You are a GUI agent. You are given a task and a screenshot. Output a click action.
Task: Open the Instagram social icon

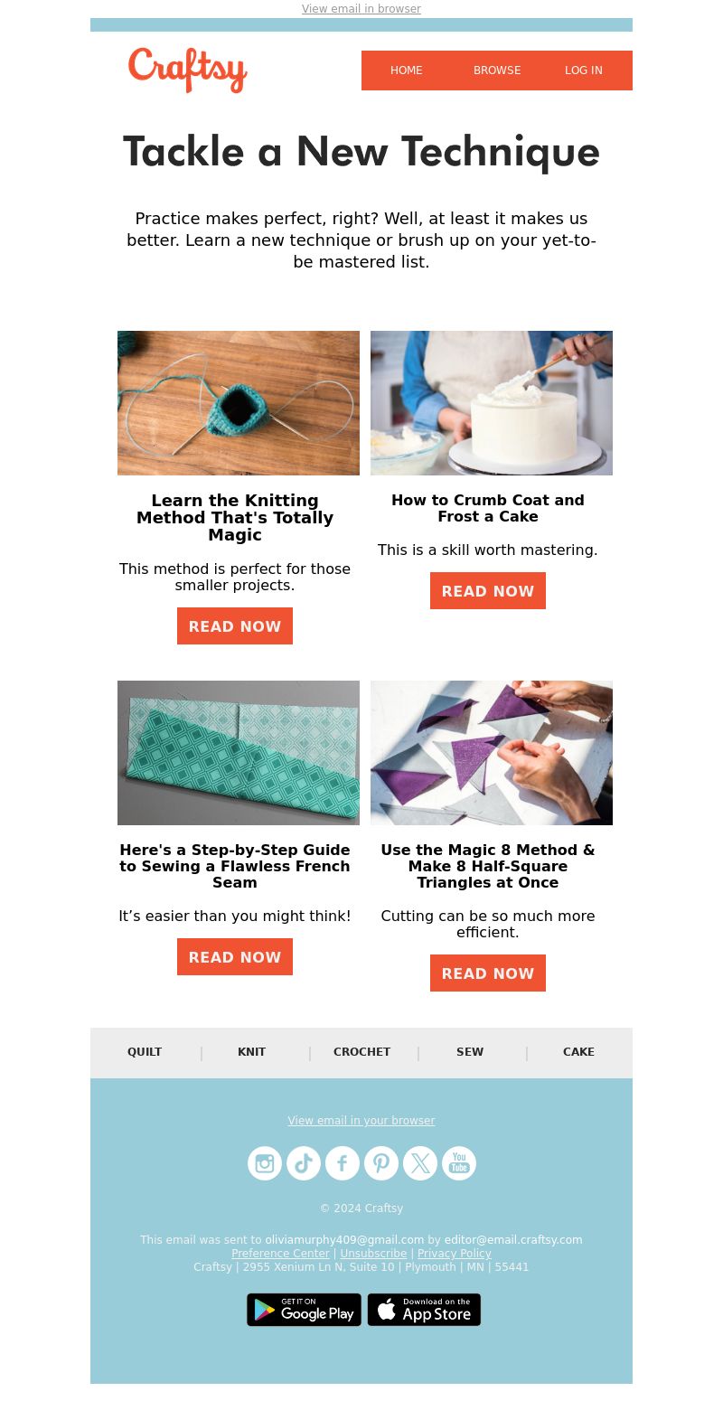(265, 1163)
